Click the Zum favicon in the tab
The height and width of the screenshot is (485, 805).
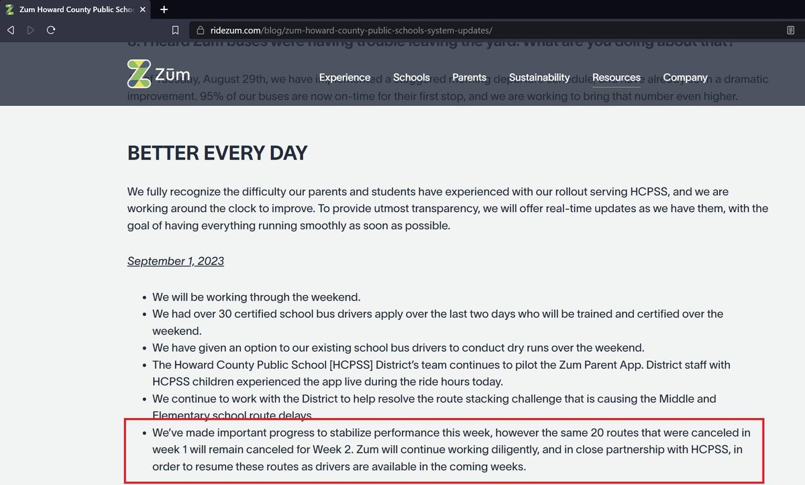click(x=10, y=10)
